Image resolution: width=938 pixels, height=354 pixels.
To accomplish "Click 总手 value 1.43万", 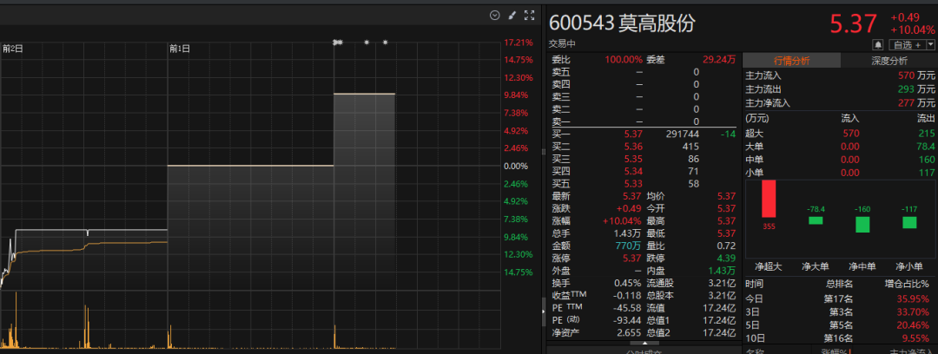I will click(x=628, y=233).
